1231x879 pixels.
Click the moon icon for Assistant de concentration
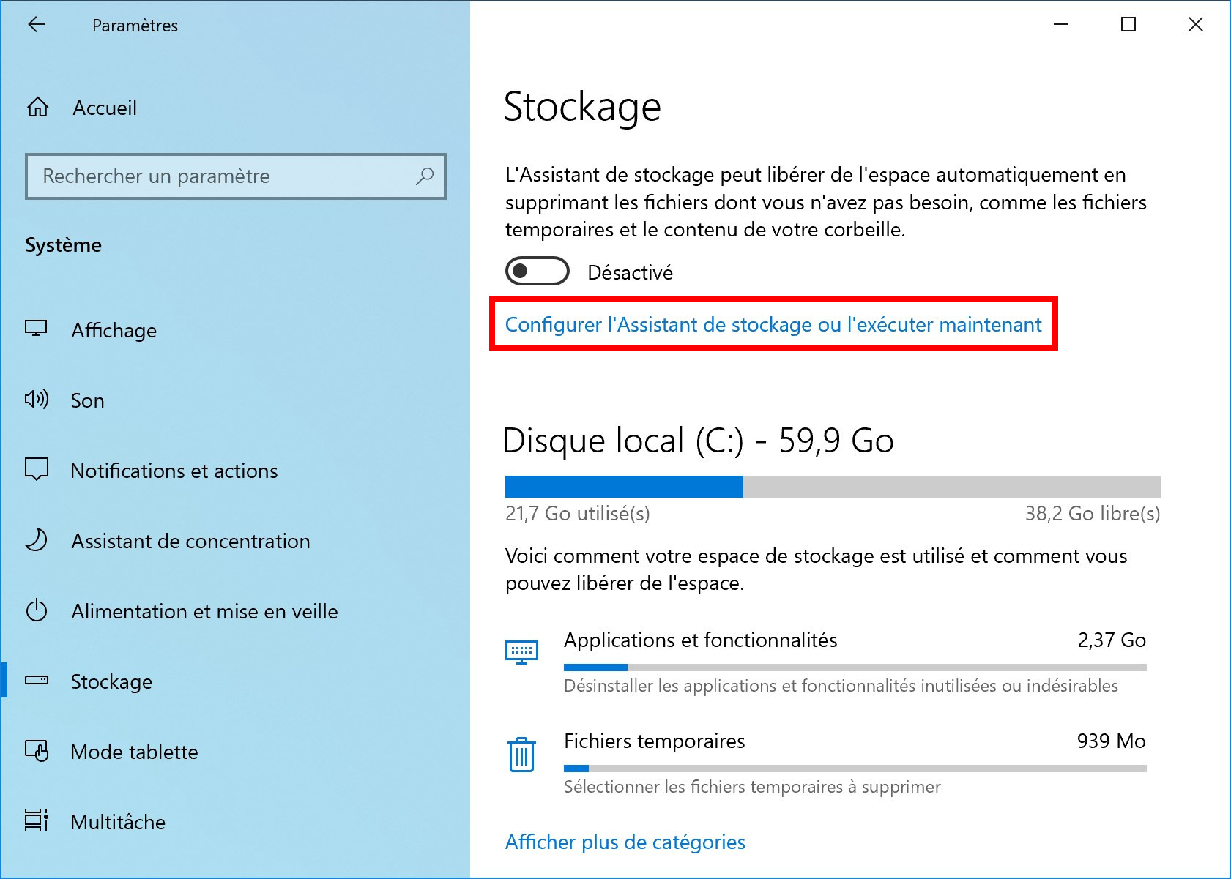point(37,540)
